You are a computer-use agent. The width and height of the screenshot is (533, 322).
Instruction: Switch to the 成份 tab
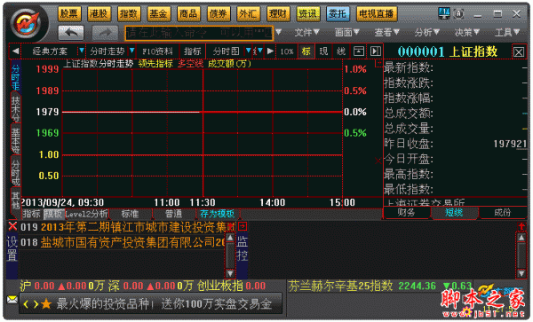tap(503, 213)
